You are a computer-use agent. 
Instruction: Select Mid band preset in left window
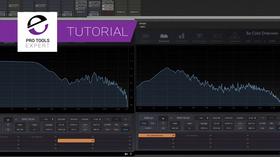tap(117, 124)
